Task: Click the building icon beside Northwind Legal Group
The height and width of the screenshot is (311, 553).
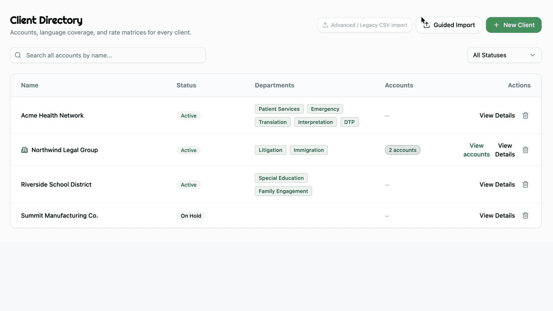Action: [25, 150]
